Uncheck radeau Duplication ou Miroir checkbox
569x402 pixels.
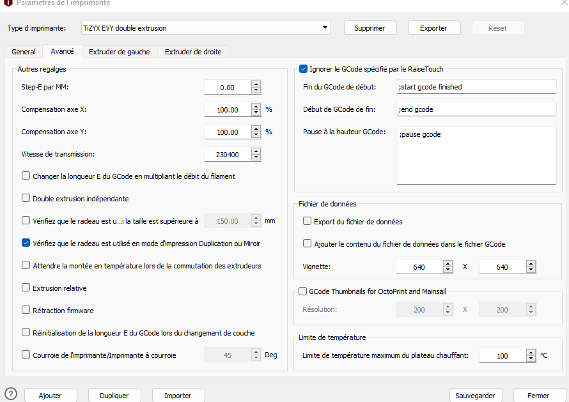(x=26, y=243)
